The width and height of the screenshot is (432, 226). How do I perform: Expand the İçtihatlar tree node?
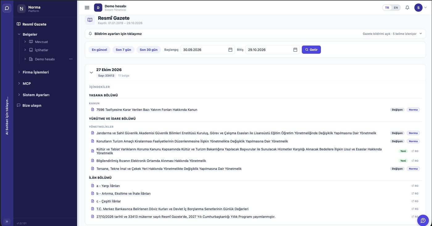coord(25,50)
